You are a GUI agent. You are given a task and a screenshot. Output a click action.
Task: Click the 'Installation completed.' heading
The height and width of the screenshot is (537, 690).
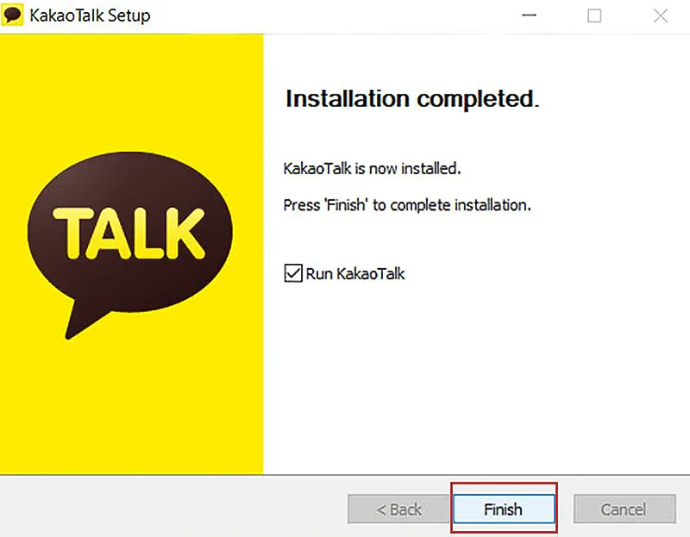coord(411,99)
